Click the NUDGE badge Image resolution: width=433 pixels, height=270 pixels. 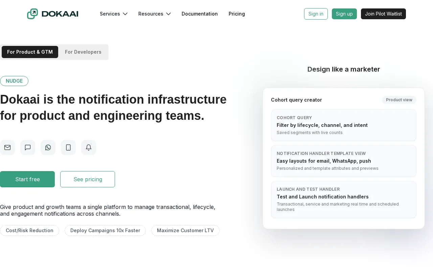[14, 81]
